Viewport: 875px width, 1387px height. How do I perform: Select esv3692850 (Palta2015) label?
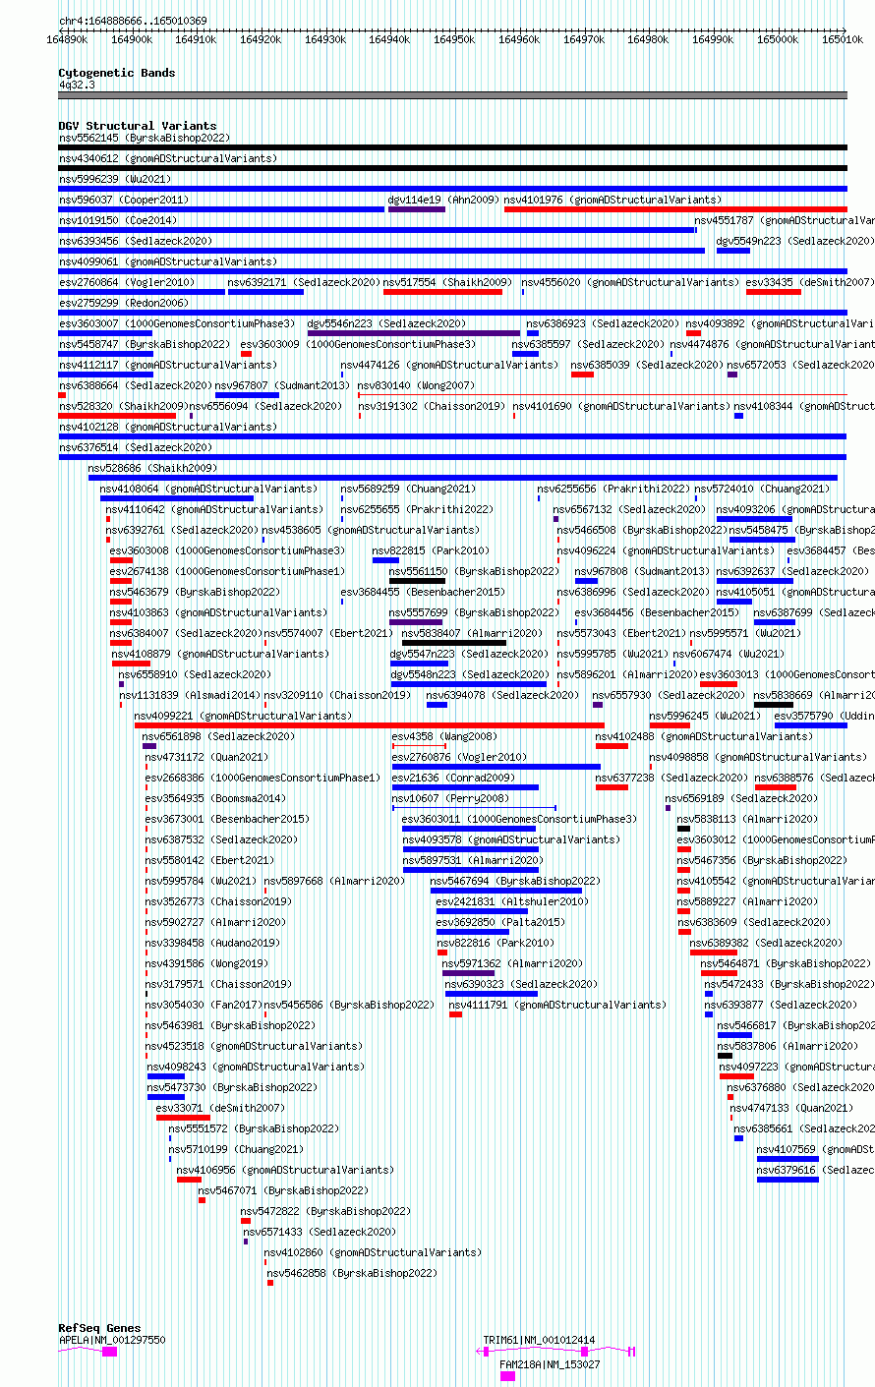pos(500,922)
